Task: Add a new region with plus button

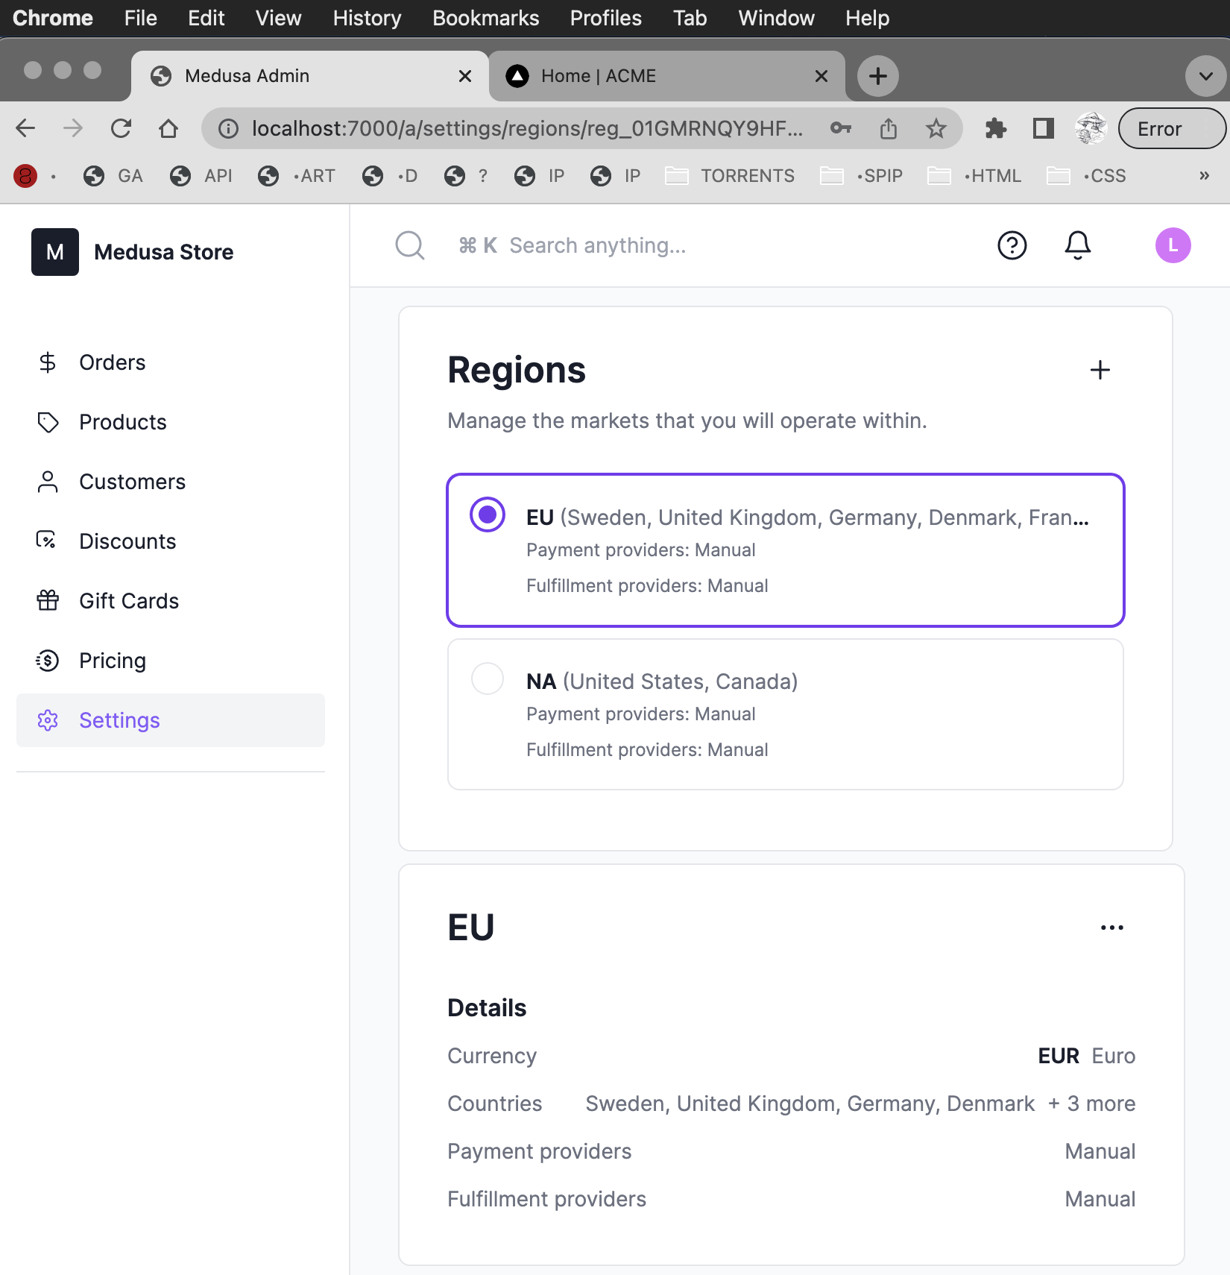Action: pos(1100,370)
